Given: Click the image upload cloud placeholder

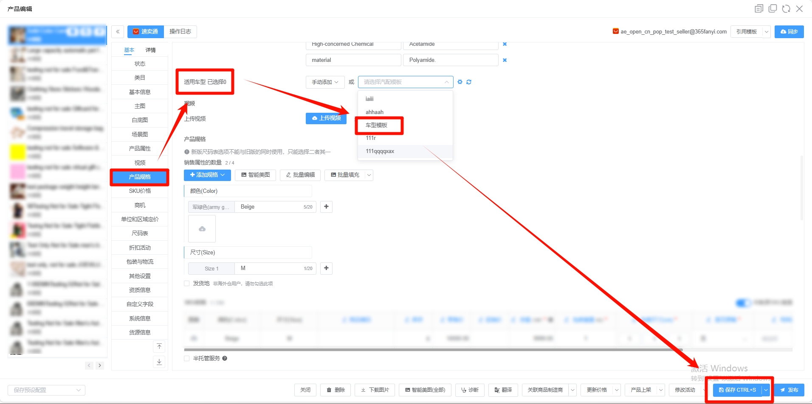Looking at the screenshot, I should point(202,229).
